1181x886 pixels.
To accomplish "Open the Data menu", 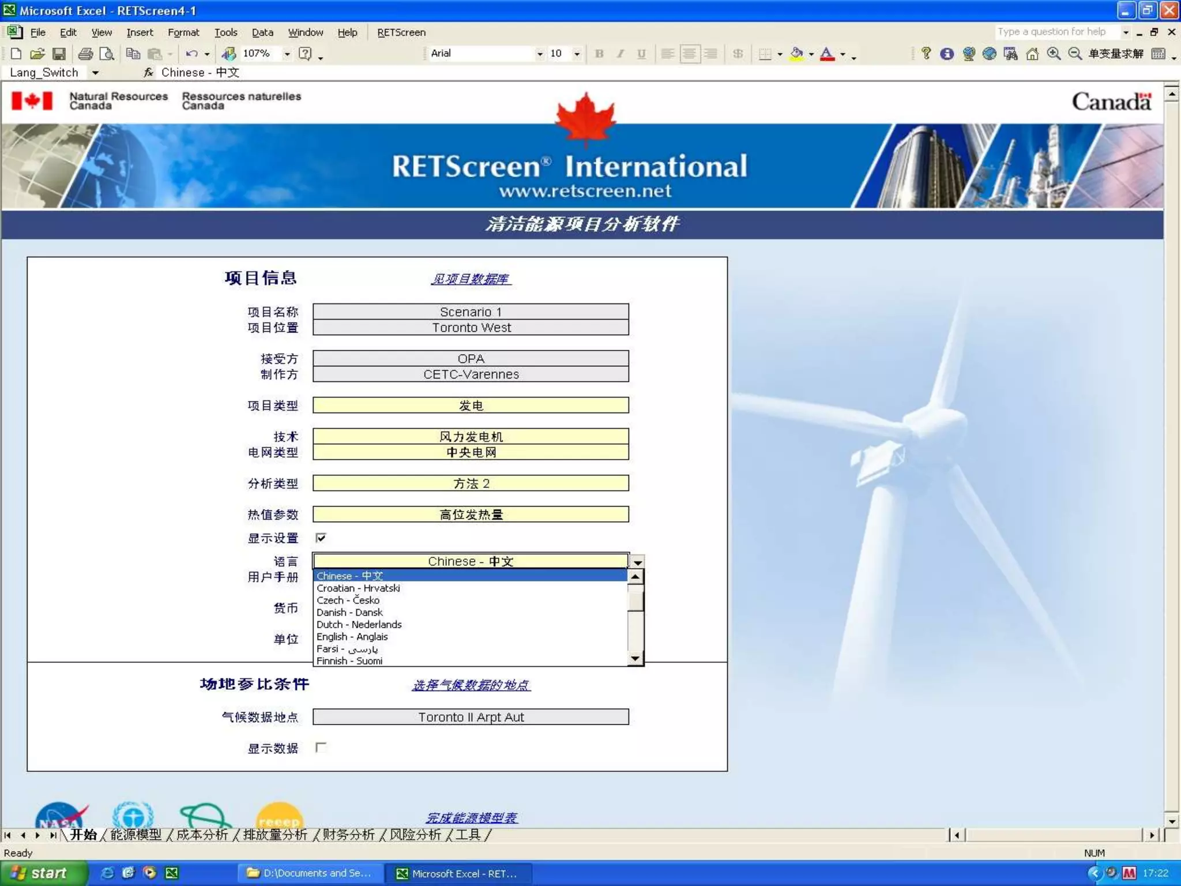I will coord(262,32).
